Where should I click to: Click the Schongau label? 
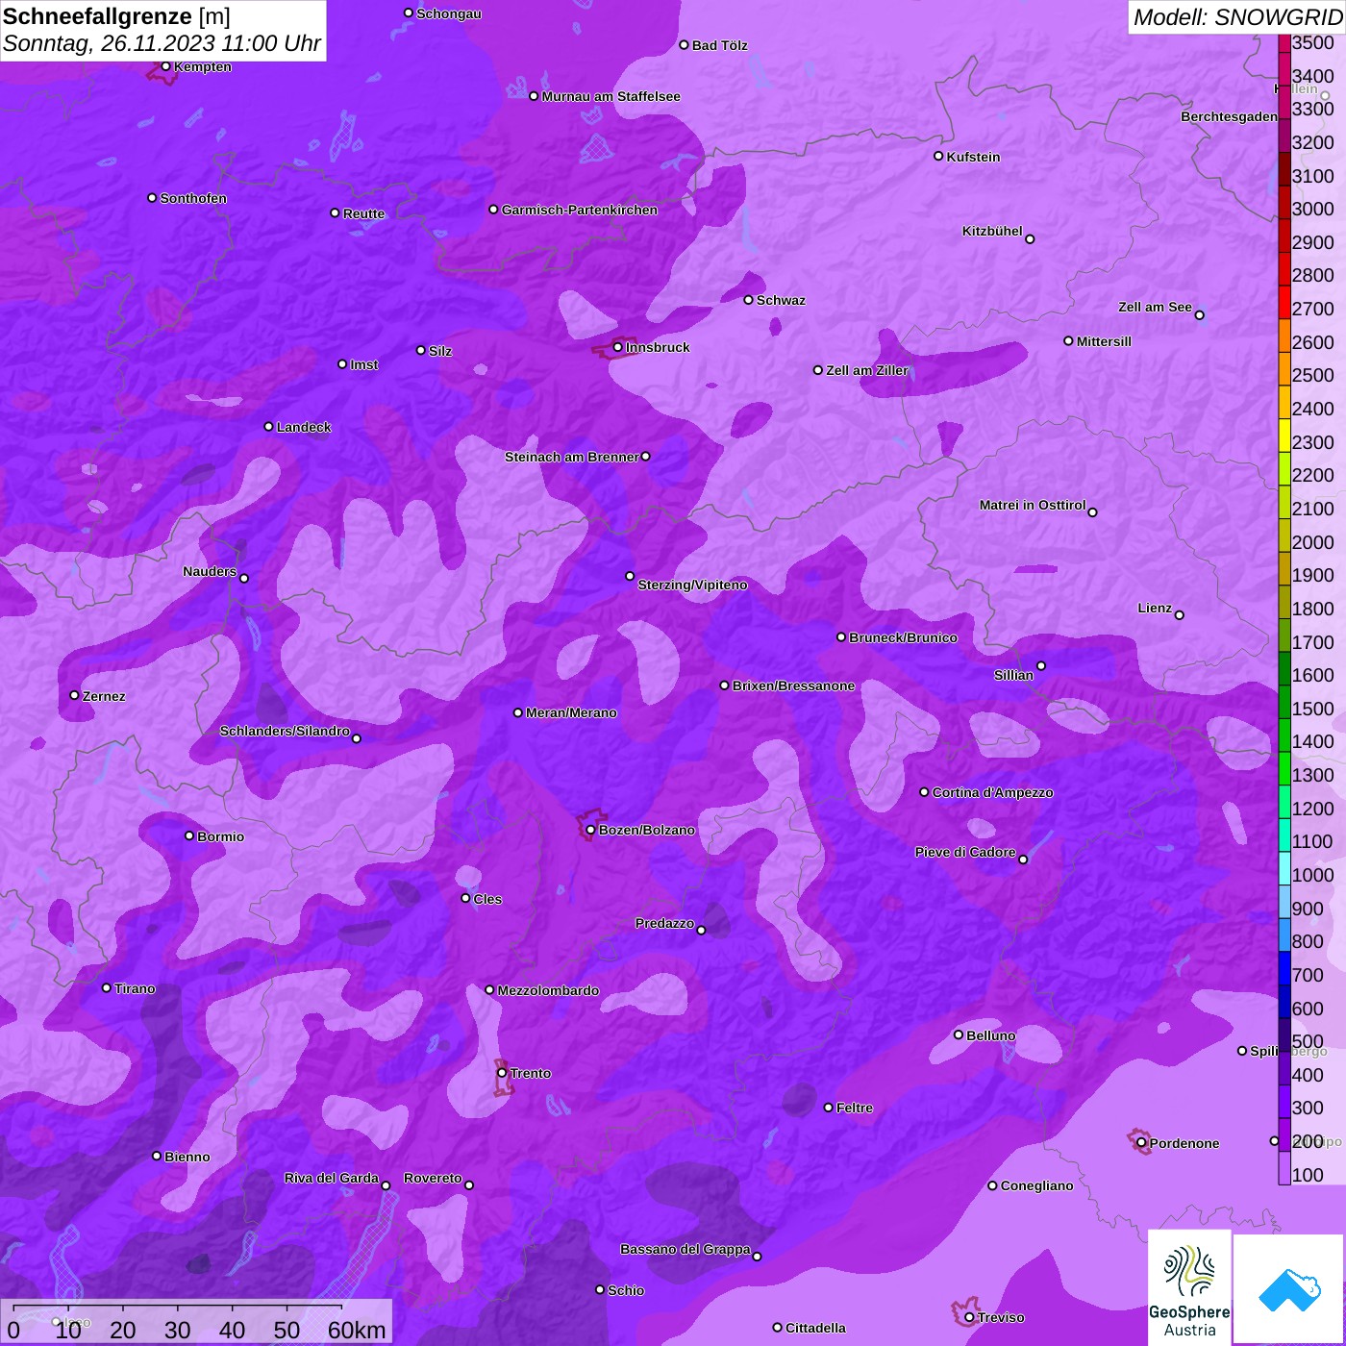(449, 13)
